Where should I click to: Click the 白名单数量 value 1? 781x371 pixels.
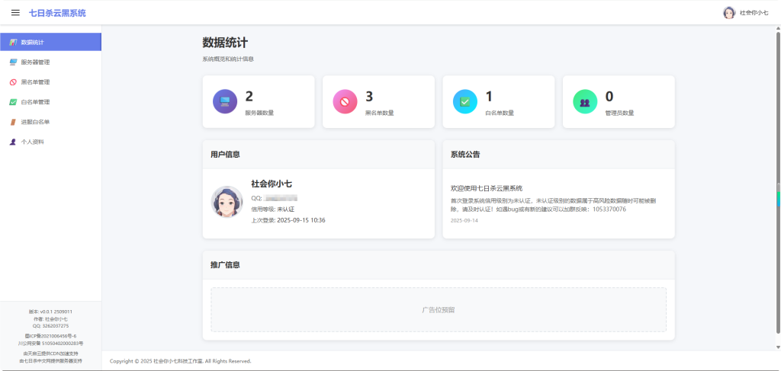pos(489,97)
